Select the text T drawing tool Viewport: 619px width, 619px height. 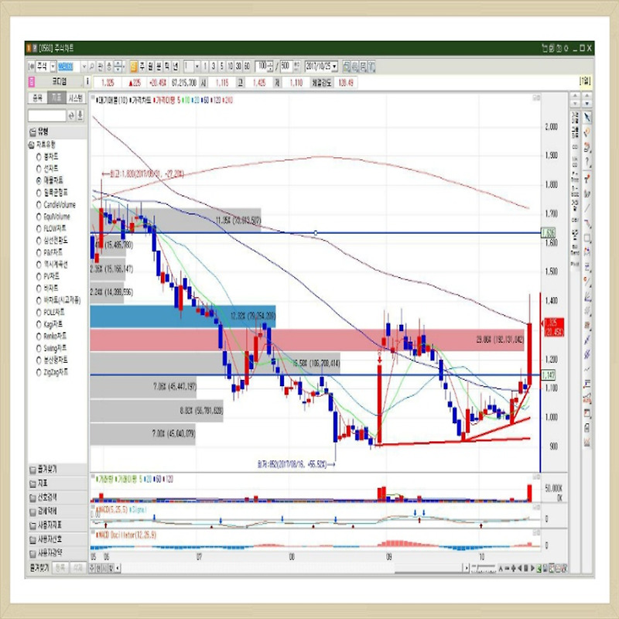(x=587, y=179)
